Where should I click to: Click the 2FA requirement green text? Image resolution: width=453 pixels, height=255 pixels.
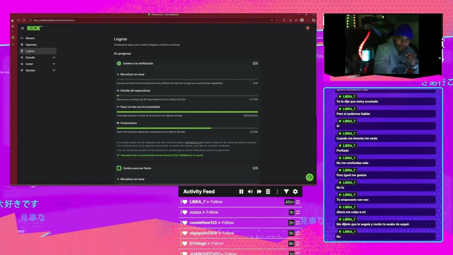pyautogui.click(x=162, y=155)
